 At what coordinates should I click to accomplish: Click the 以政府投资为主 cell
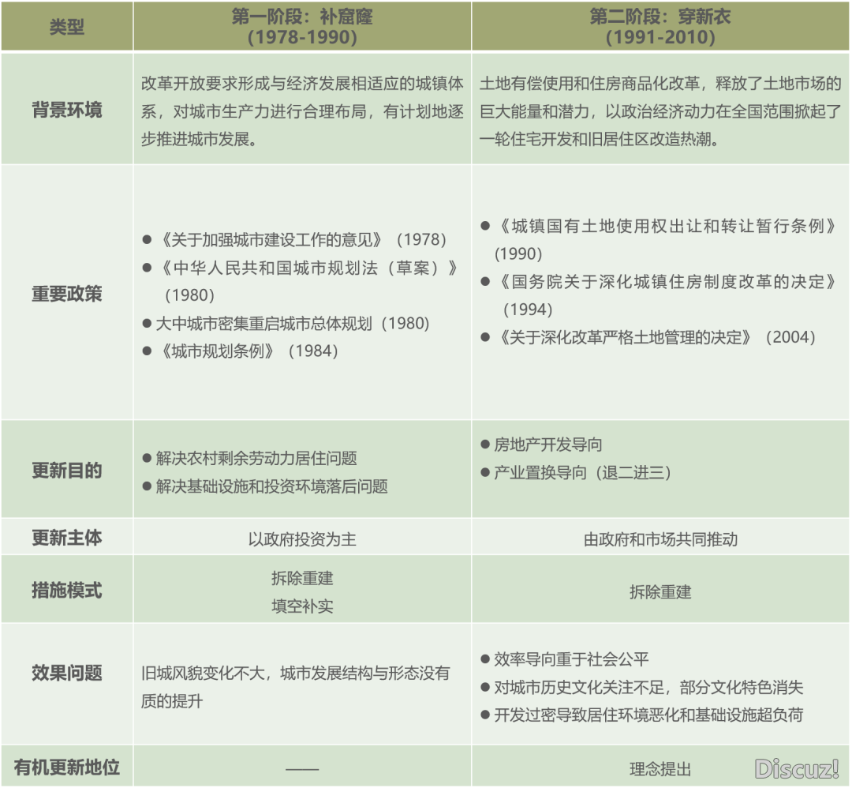[302, 539]
